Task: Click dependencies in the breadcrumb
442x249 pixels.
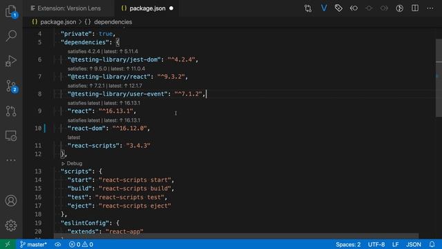Action: (x=113, y=22)
